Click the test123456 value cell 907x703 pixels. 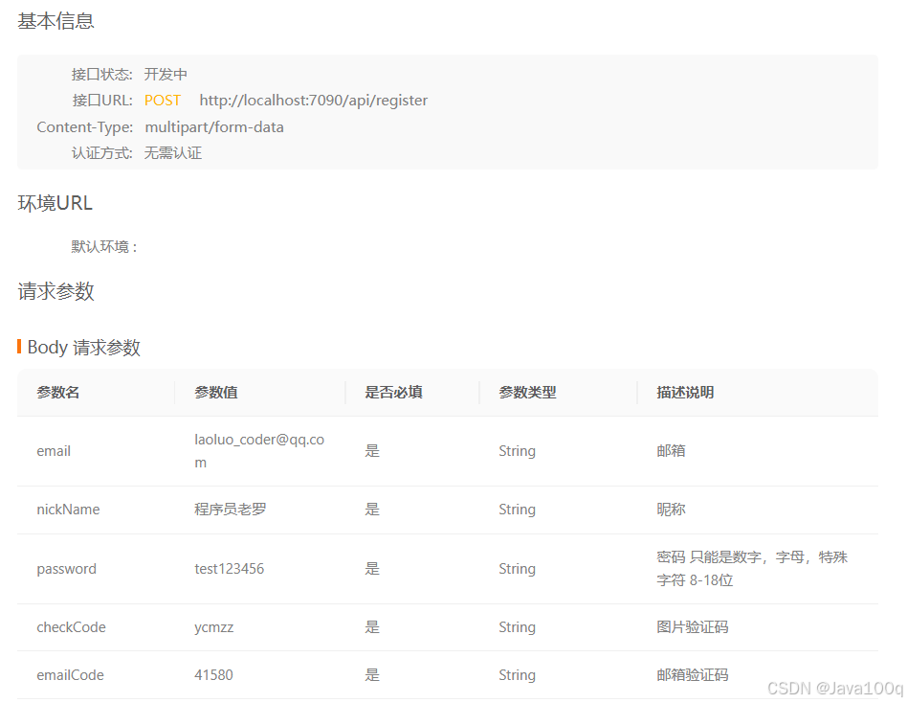[x=229, y=569]
